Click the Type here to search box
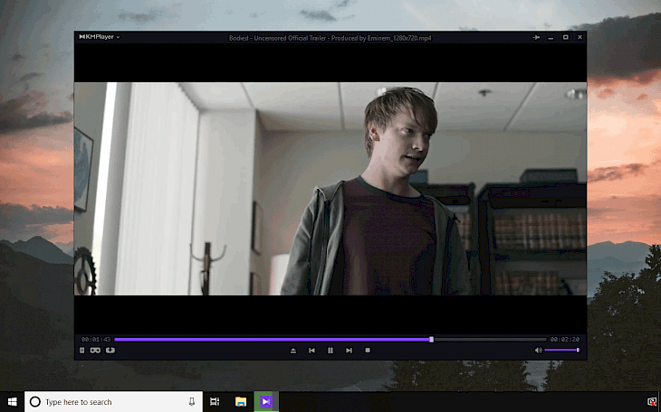Image resolution: width=661 pixels, height=412 pixels. [113, 402]
